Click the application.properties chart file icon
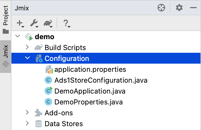Image resolution: width=201 pixels, height=130 pixels. [x=49, y=69]
